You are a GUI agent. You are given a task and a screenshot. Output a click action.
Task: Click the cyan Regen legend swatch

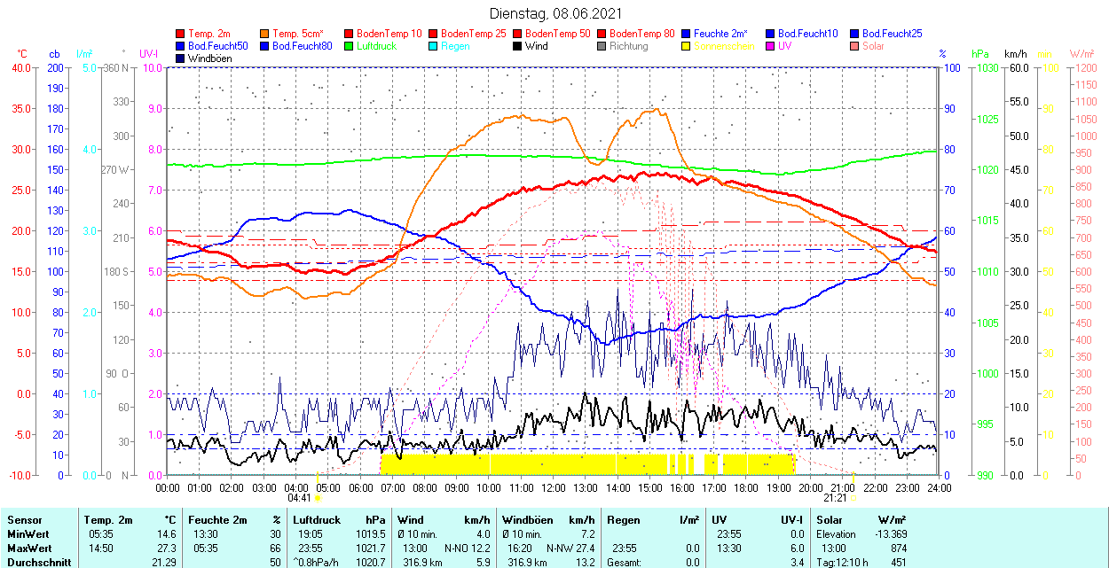coord(434,46)
